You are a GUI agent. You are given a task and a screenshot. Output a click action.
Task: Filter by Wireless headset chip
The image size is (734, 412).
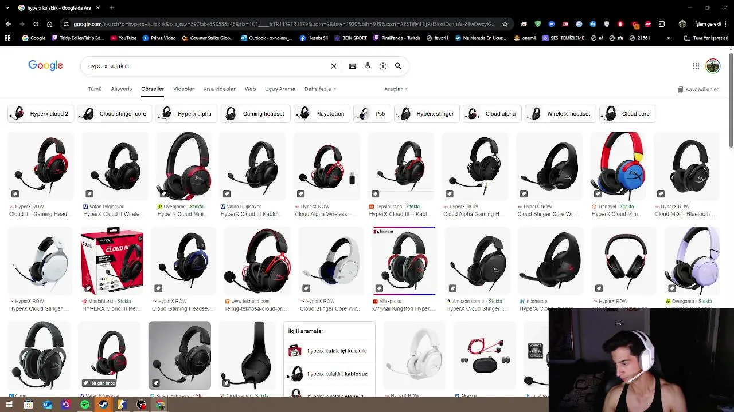pyautogui.click(x=560, y=114)
